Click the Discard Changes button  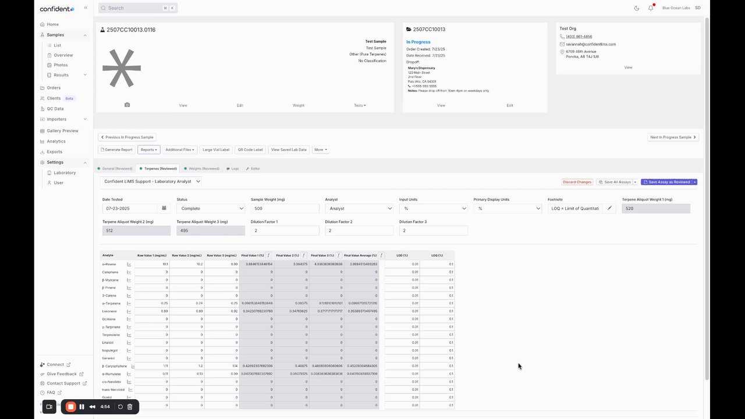577,182
